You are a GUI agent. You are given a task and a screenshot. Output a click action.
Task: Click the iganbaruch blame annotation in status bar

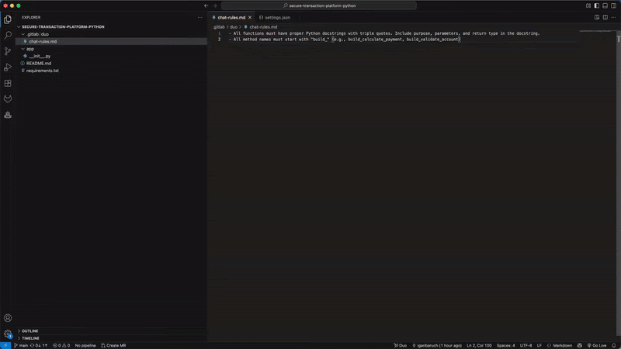(437, 345)
